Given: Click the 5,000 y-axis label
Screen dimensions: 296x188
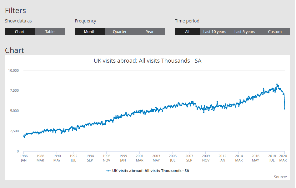Looking at the screenshot, I should [x=14, y=111].
